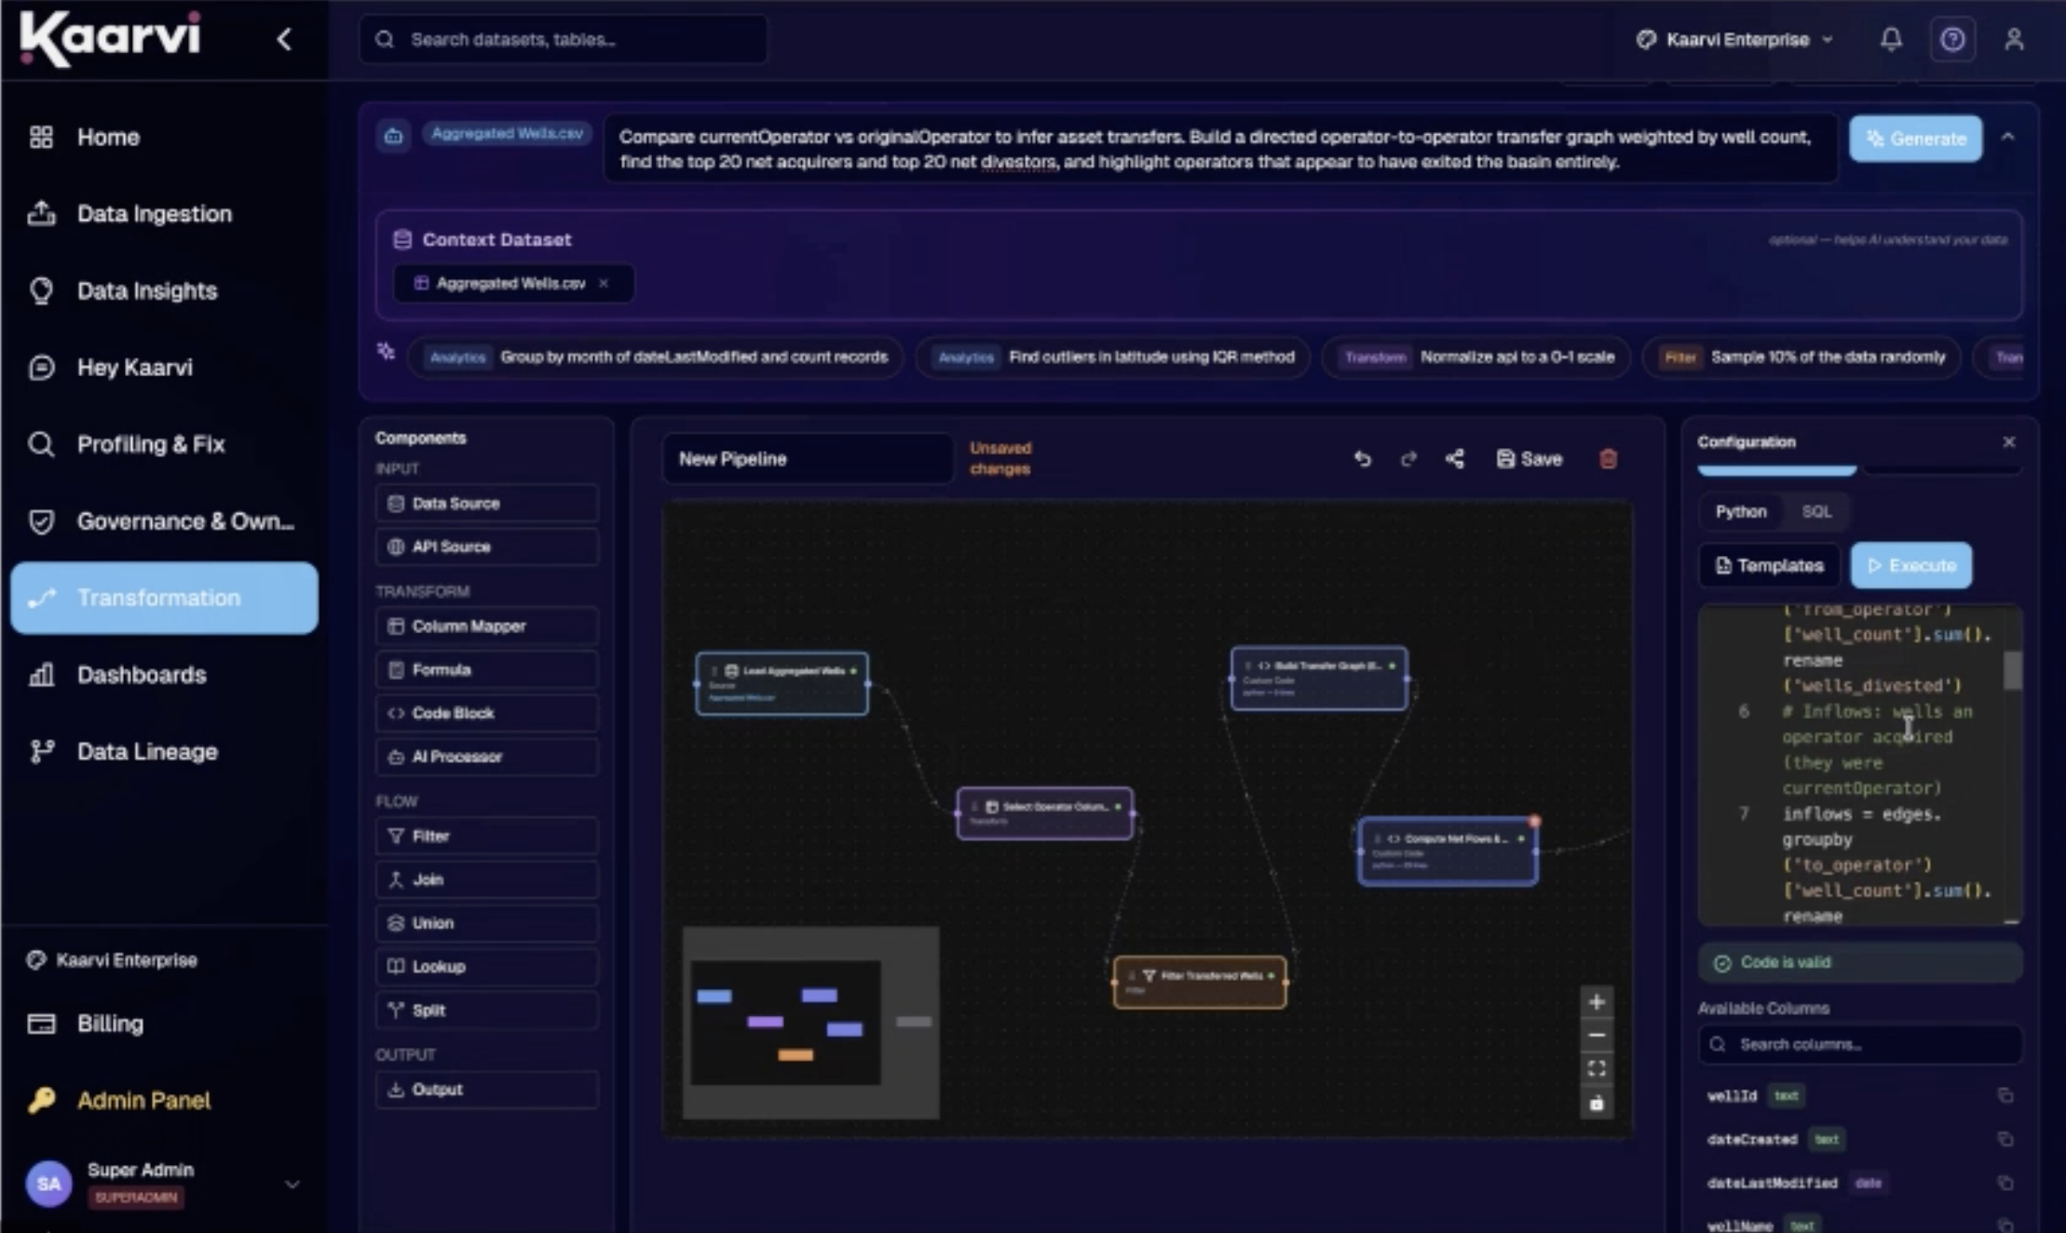Click the code editor vertical scrollbar
This screenshot has height=1233, width=2066.
coord(2013,671)
